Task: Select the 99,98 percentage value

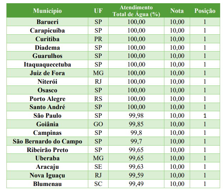Action: click(136, 116)
